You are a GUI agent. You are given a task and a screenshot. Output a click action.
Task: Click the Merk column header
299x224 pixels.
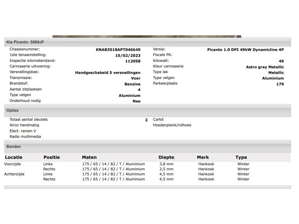point(203,157)
